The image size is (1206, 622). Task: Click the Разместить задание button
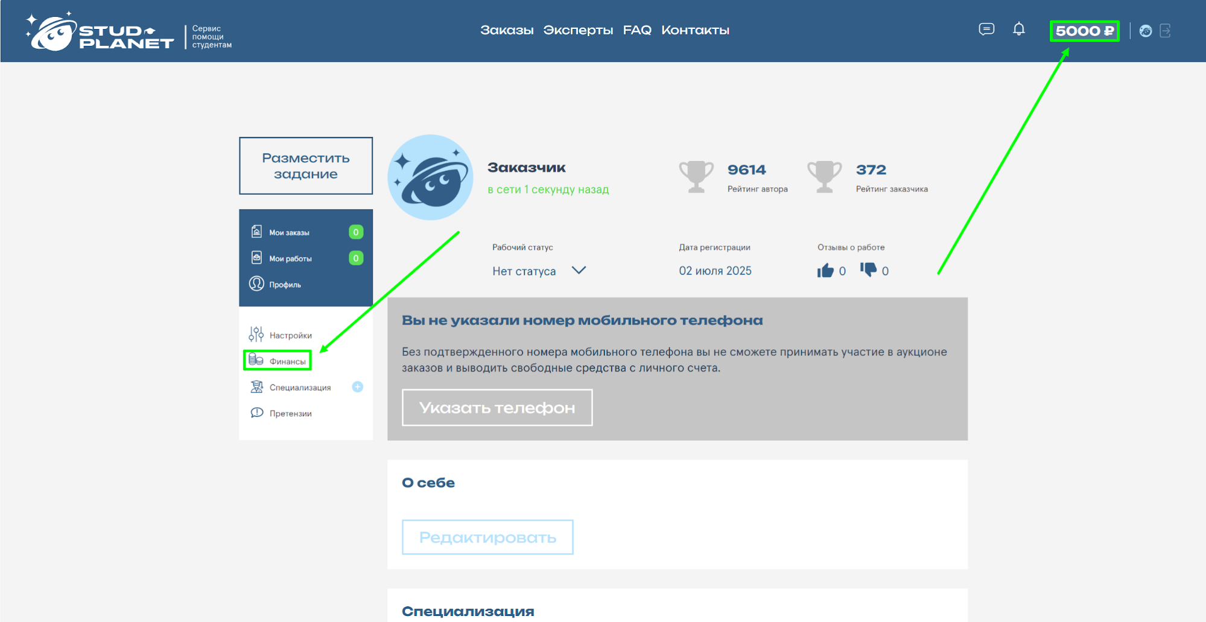[x=306, y=166]
